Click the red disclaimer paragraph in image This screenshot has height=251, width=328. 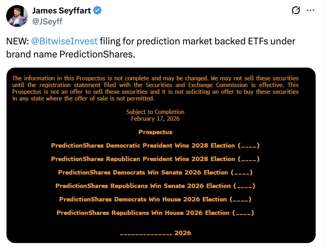pyautogui.click(x=155, y=88)
